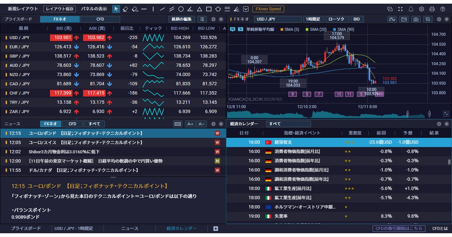Select the rectangle drawing tool
Viewport: 452px width, 237px height.
tap(209, 9)
